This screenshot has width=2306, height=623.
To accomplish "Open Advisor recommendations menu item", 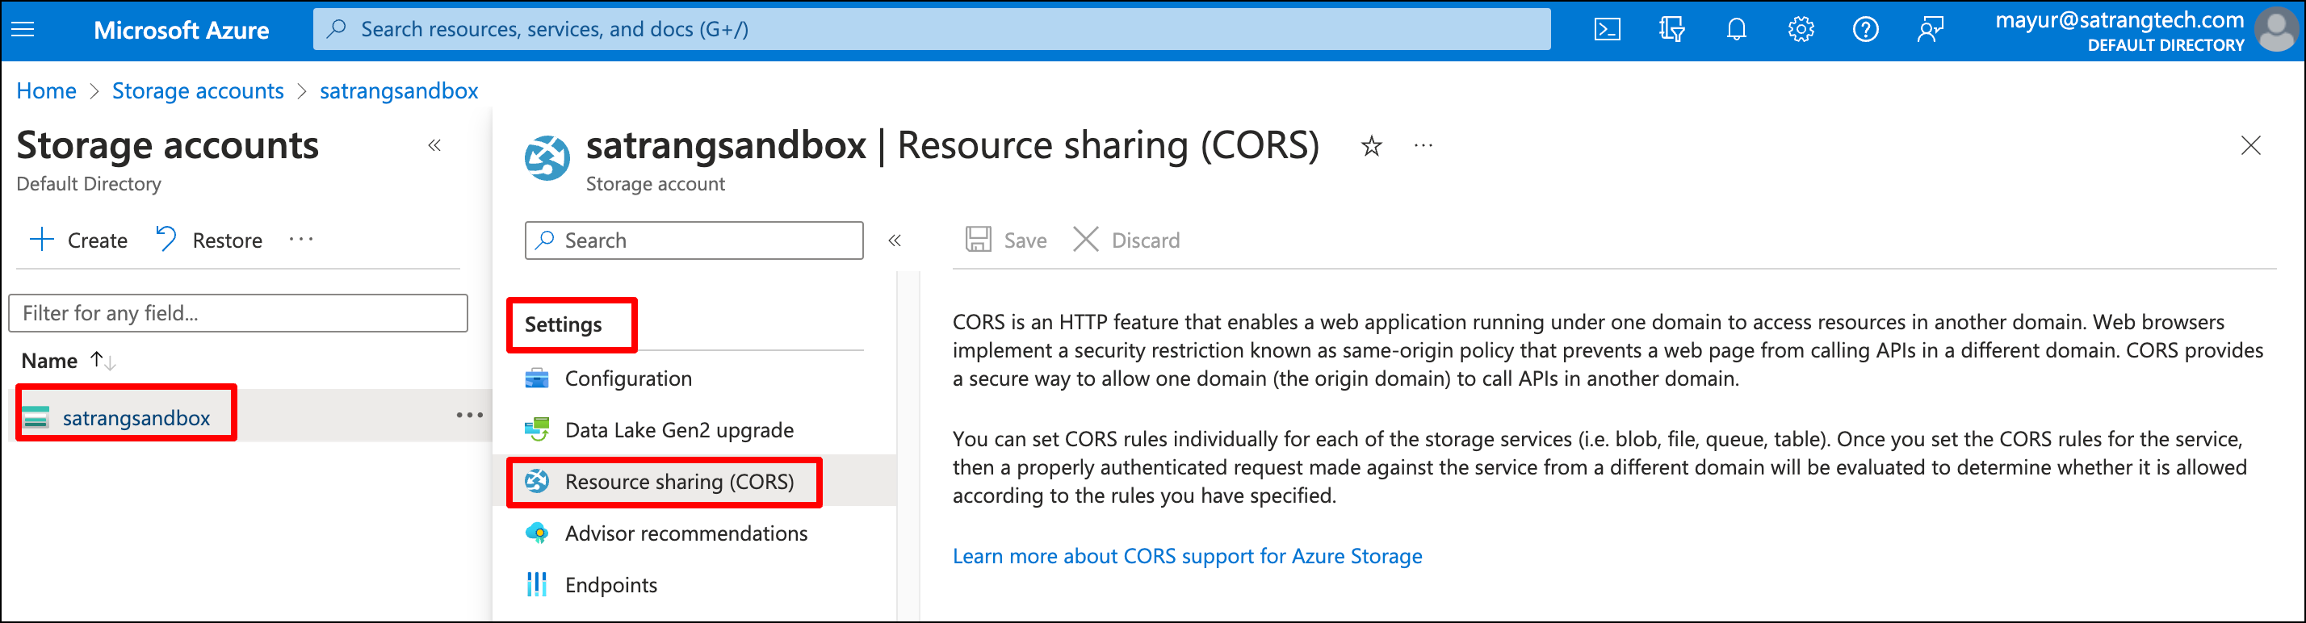I will (694, 533).
